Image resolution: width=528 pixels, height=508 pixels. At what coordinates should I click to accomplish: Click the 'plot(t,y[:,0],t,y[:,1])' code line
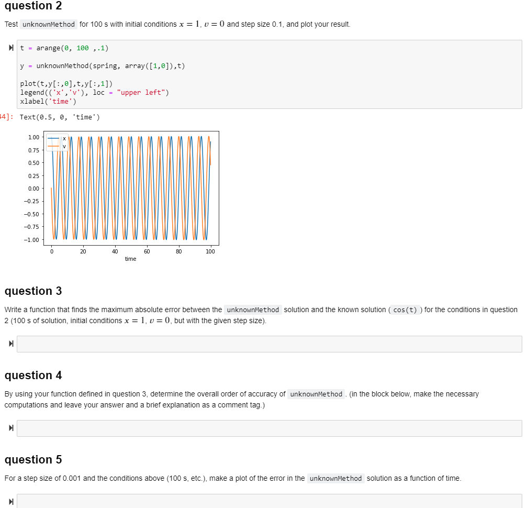click(66, 84)
